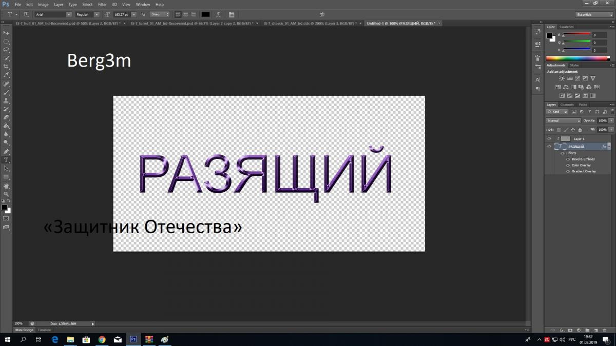Screen dimensions: 616x346
Task: Toggle Bevel & Emboss effect visibility
Action: pos(568,159)
